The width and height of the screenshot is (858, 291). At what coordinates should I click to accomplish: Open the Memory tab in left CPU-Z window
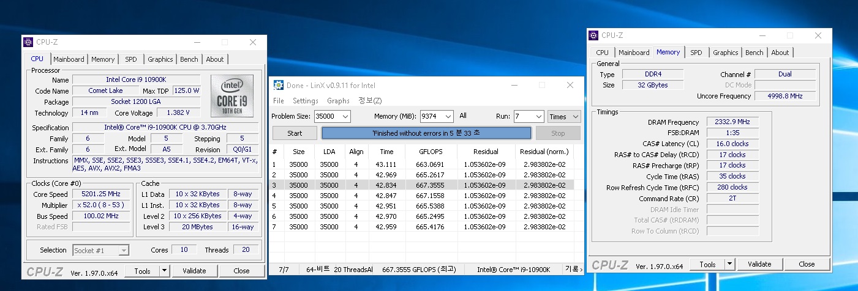click(103, 59)
